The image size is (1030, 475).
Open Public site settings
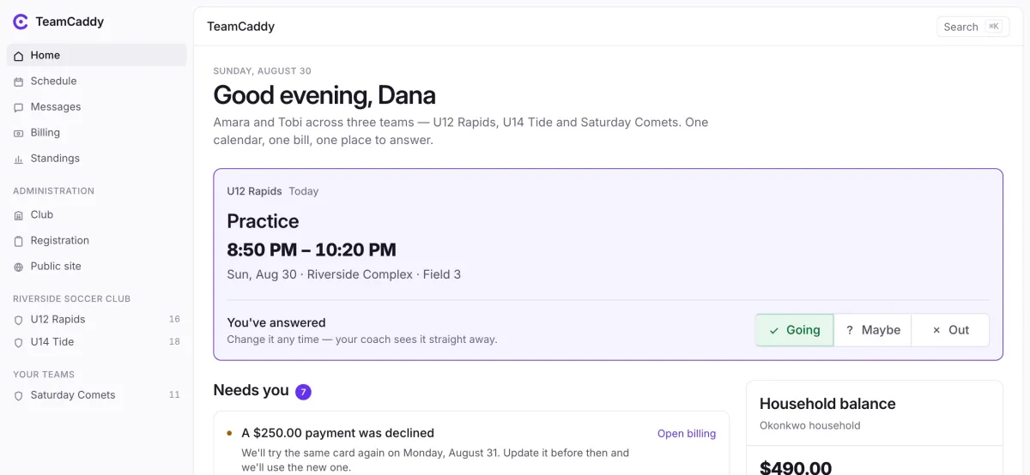pyautogui.click(x=97, y=266)
